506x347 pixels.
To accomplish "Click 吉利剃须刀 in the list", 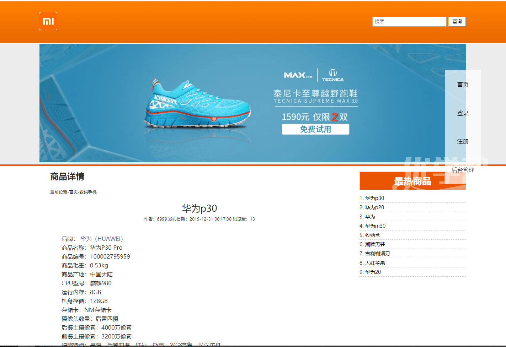I will [377, 254].
